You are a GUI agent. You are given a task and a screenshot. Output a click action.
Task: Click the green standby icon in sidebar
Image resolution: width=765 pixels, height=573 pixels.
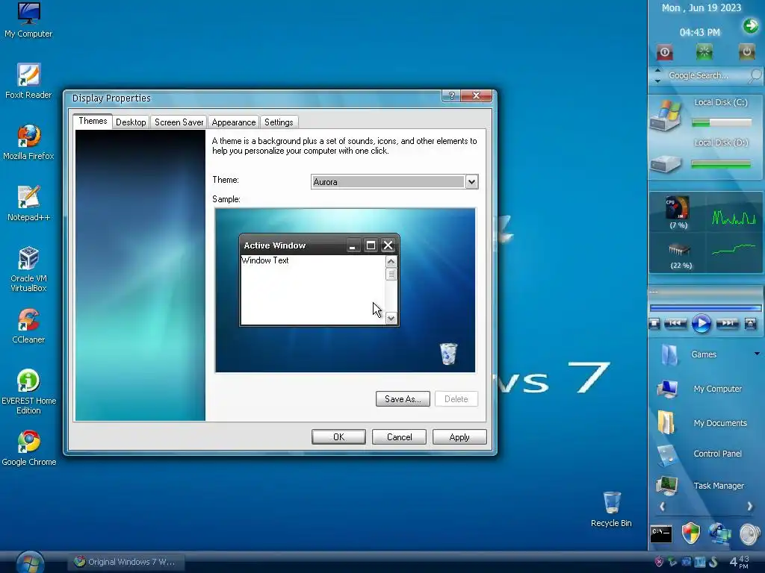[704, 51]
